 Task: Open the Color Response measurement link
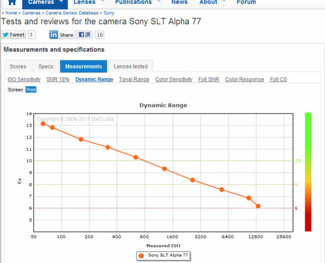coord(244,79)
